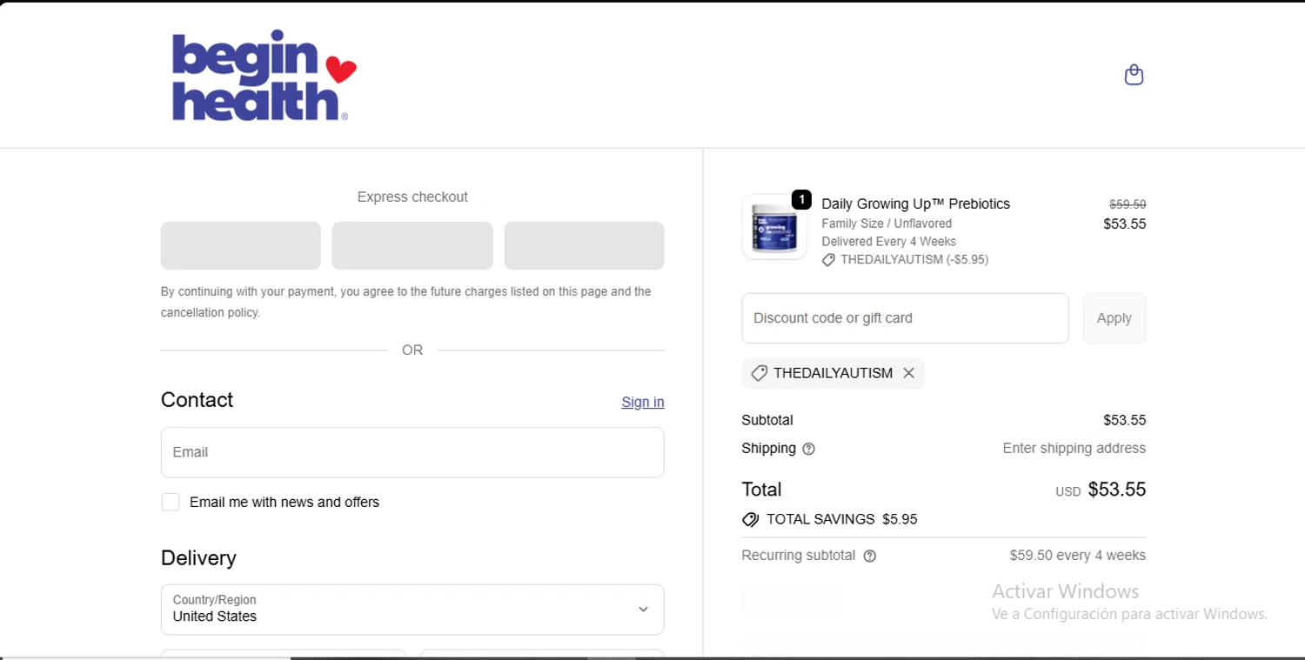Click the Contact section heading
The width and height of the screenshot is (1305, 660).
pyautogui.click(x=197, y=400)
